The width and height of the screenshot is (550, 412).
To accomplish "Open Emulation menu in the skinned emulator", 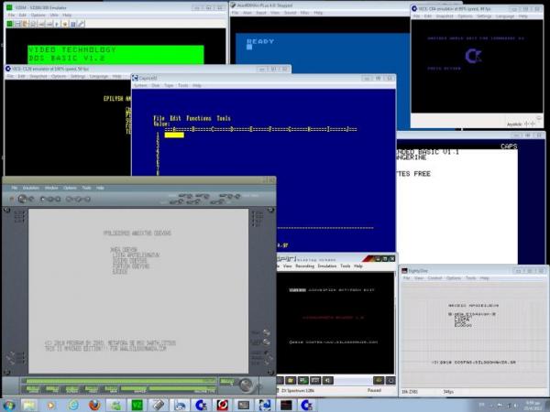I will [x=28, y=187].
